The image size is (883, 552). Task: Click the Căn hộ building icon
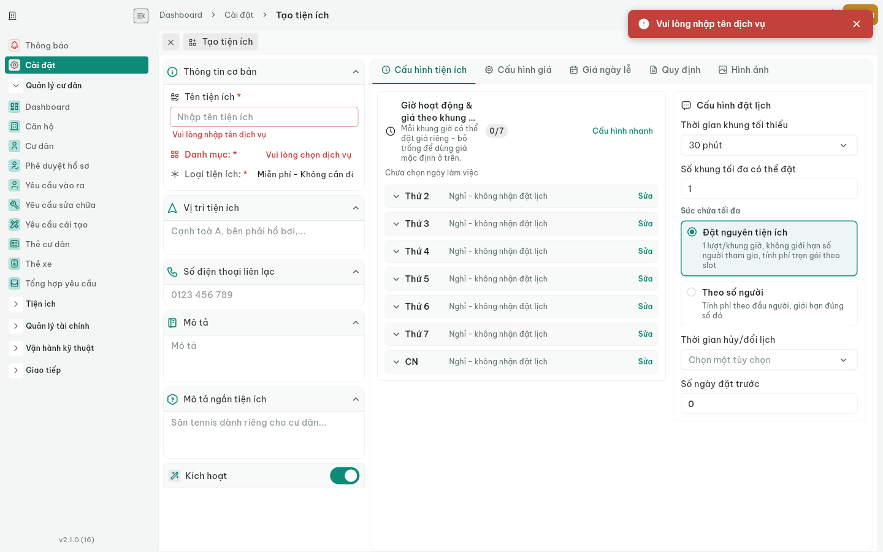tap(15, 126)
